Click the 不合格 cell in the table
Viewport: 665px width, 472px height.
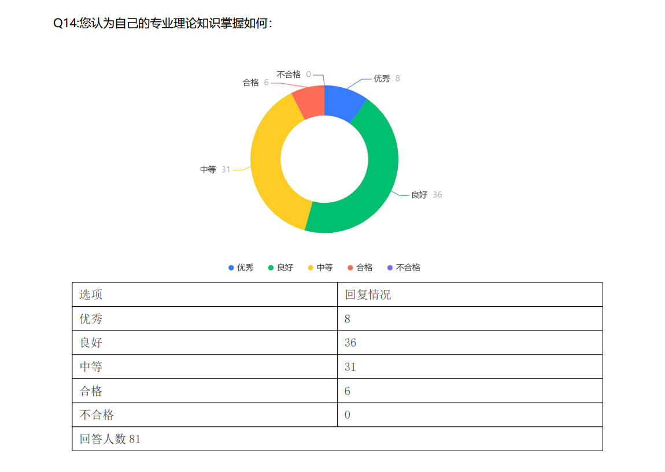point(205,415)
